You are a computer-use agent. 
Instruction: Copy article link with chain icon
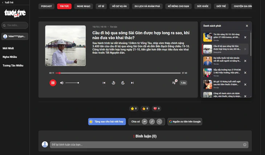152,122
